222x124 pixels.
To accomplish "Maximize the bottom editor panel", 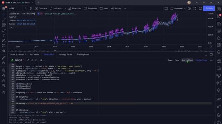I will (x=211, y=54).
